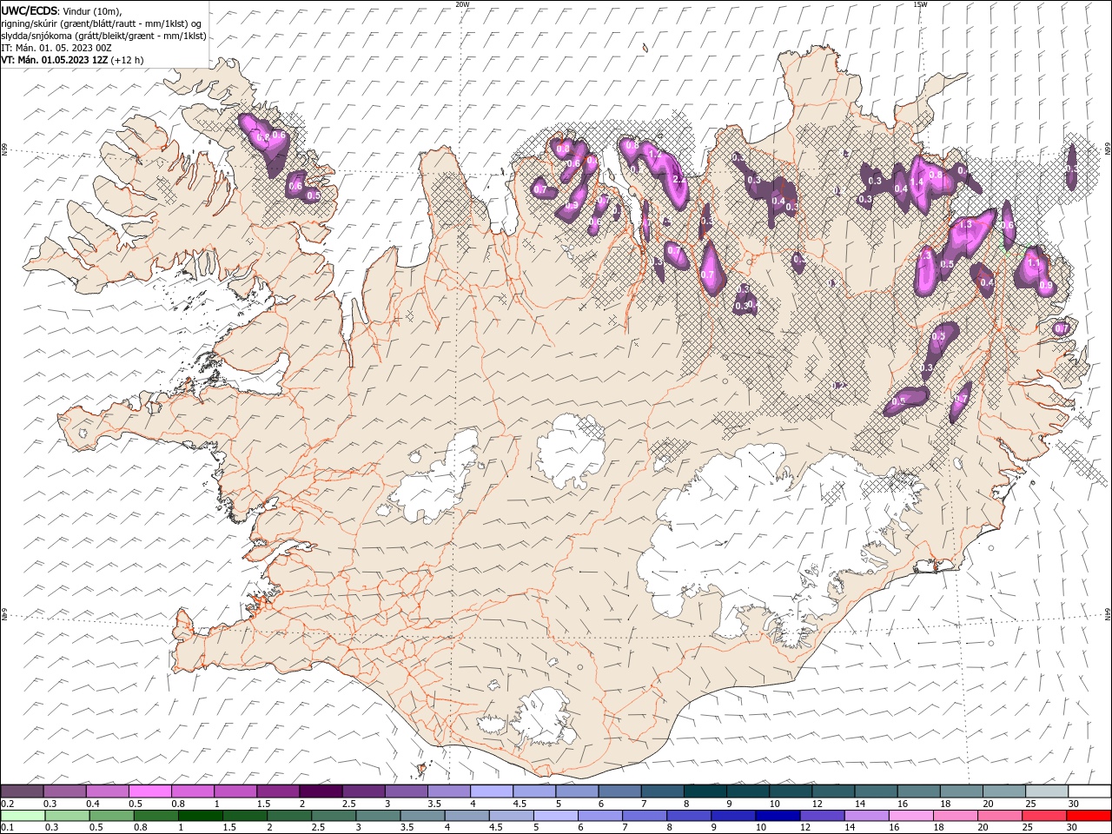Select the pale gray swatch above top-row 25
This screenshot has width=1112, height=834.
point(1047,791)
